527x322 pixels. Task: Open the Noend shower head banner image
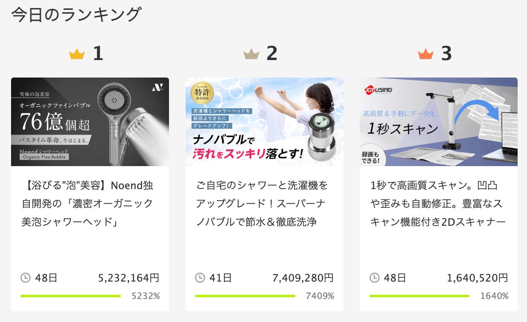pos(90,122)
